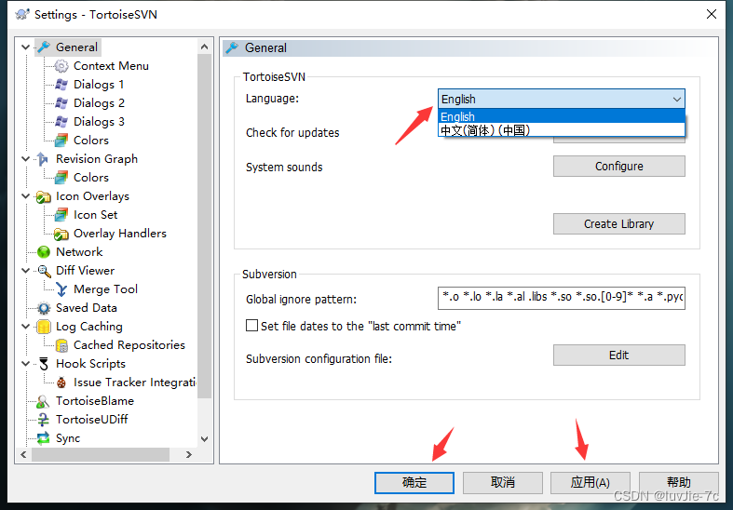Image resolution: width=733 pixels, height=510 pixels.
Task: Click the Colors icon under Revision Graph
Action: tap(61, 178)
